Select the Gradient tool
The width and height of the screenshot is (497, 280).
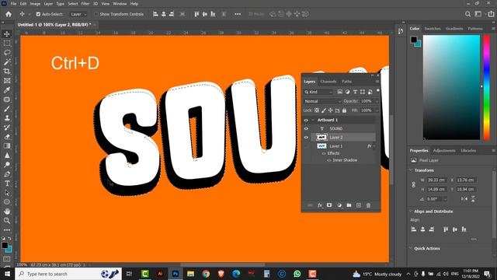(x=7, y=146)
